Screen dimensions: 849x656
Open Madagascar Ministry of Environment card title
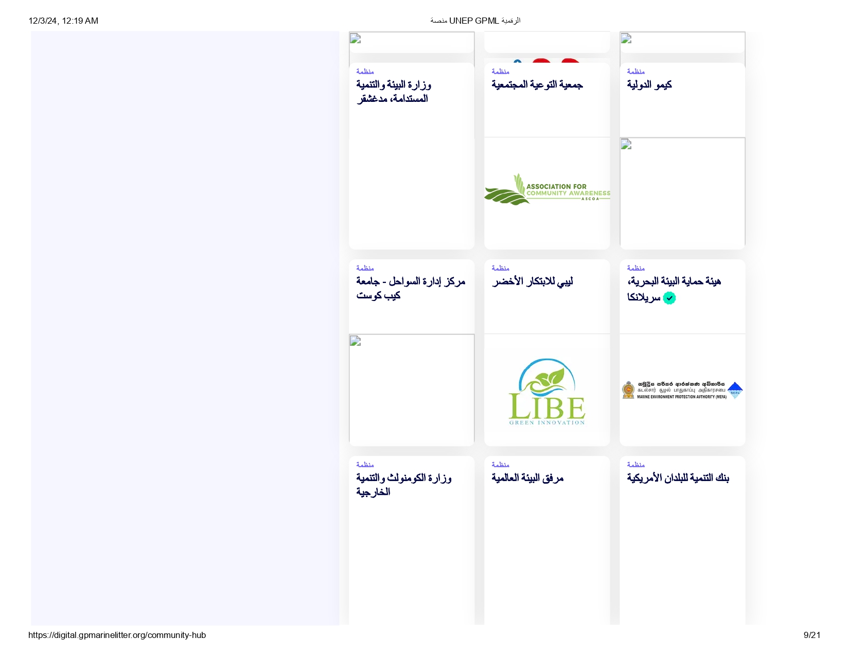point(394,92)
